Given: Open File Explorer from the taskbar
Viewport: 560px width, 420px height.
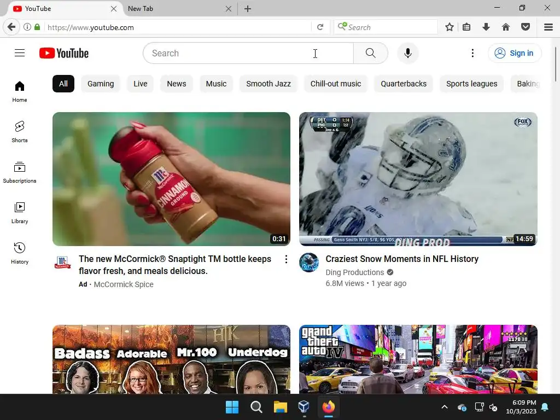Looking at the screenshot, I should click(x=281, y=407).
